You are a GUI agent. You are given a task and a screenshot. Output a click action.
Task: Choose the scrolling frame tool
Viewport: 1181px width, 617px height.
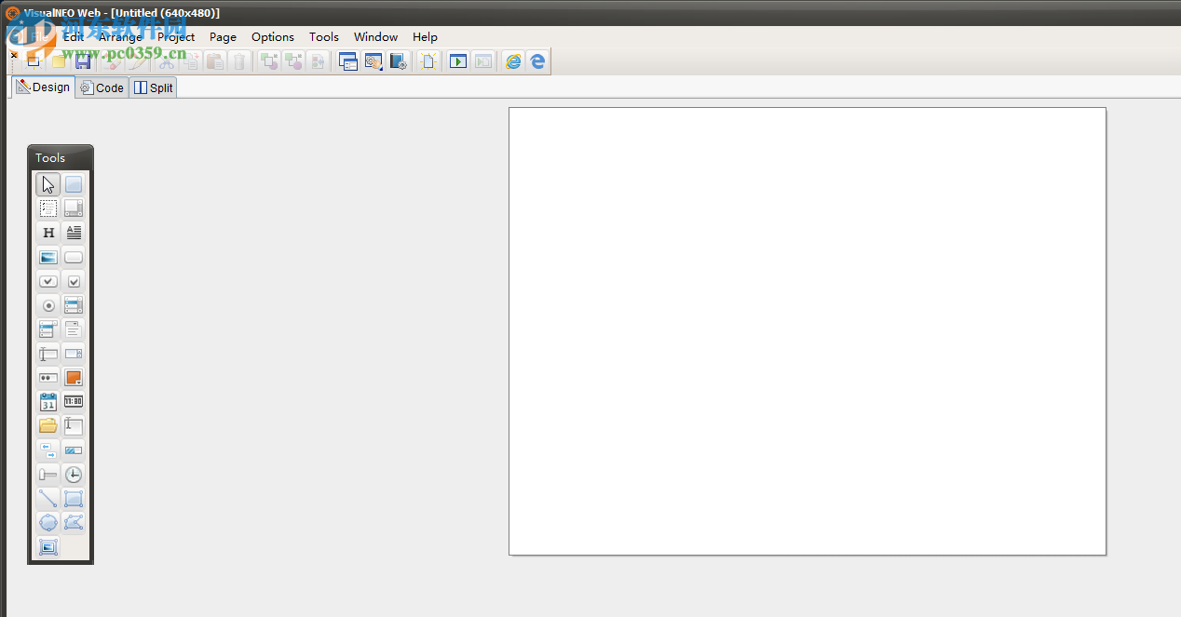74,208
